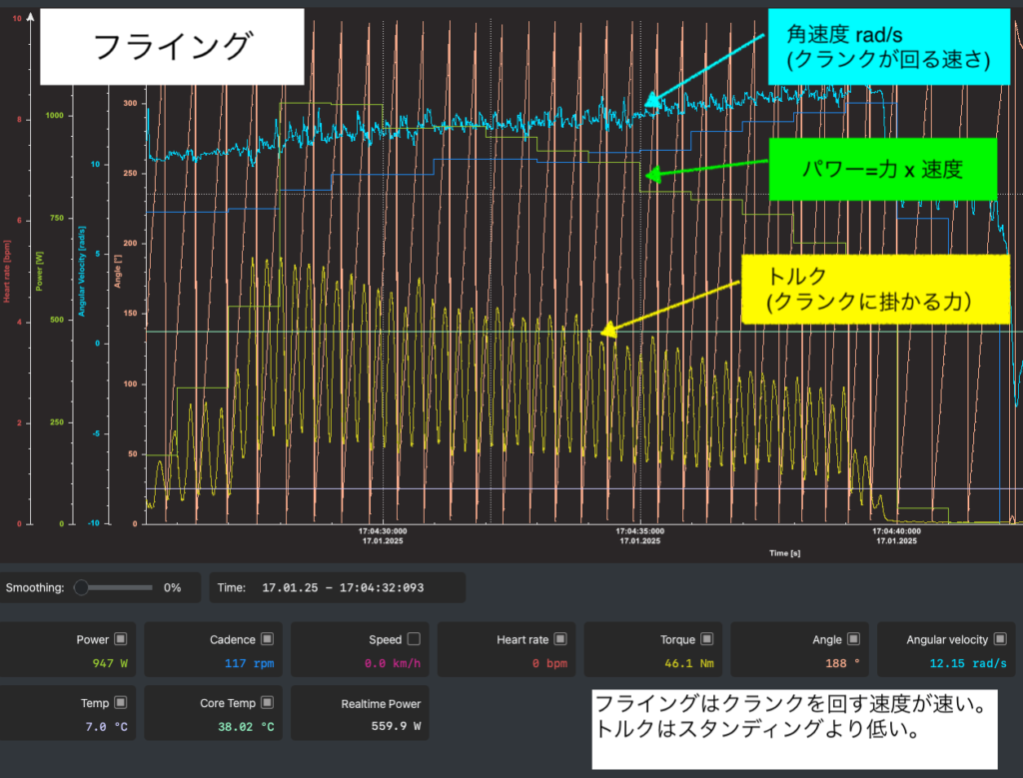The height and width of the screenshot is (778, 1023).
Task: Click the red Heart rate [bpm] axis label
Action: 6,270
